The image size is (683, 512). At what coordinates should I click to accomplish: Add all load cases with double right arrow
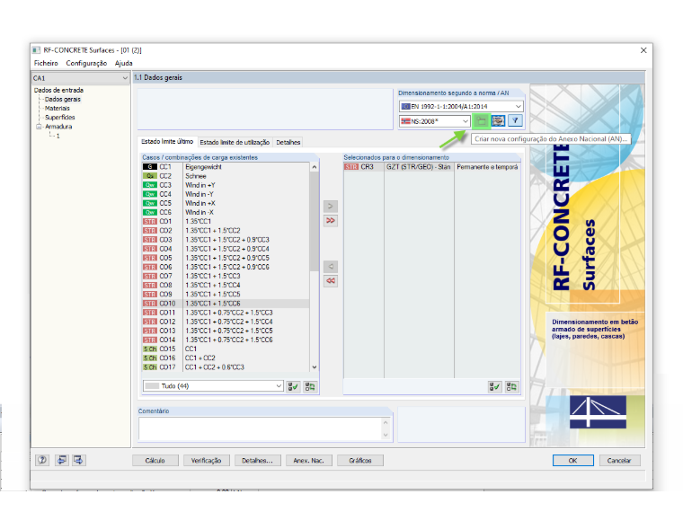[x=331, y=221]
